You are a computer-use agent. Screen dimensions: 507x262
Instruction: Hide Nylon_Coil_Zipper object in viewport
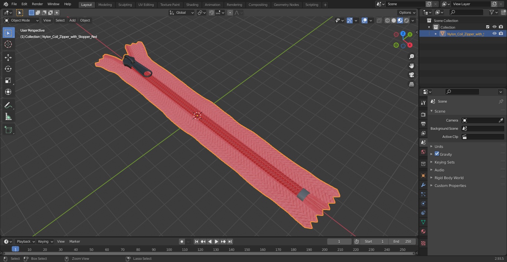point(494,34)
